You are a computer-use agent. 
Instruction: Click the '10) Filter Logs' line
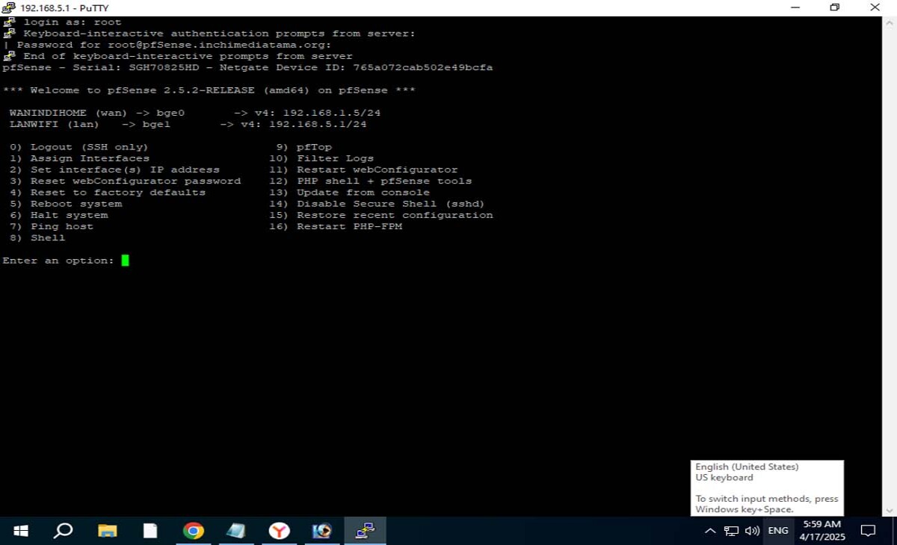[321, 158]
